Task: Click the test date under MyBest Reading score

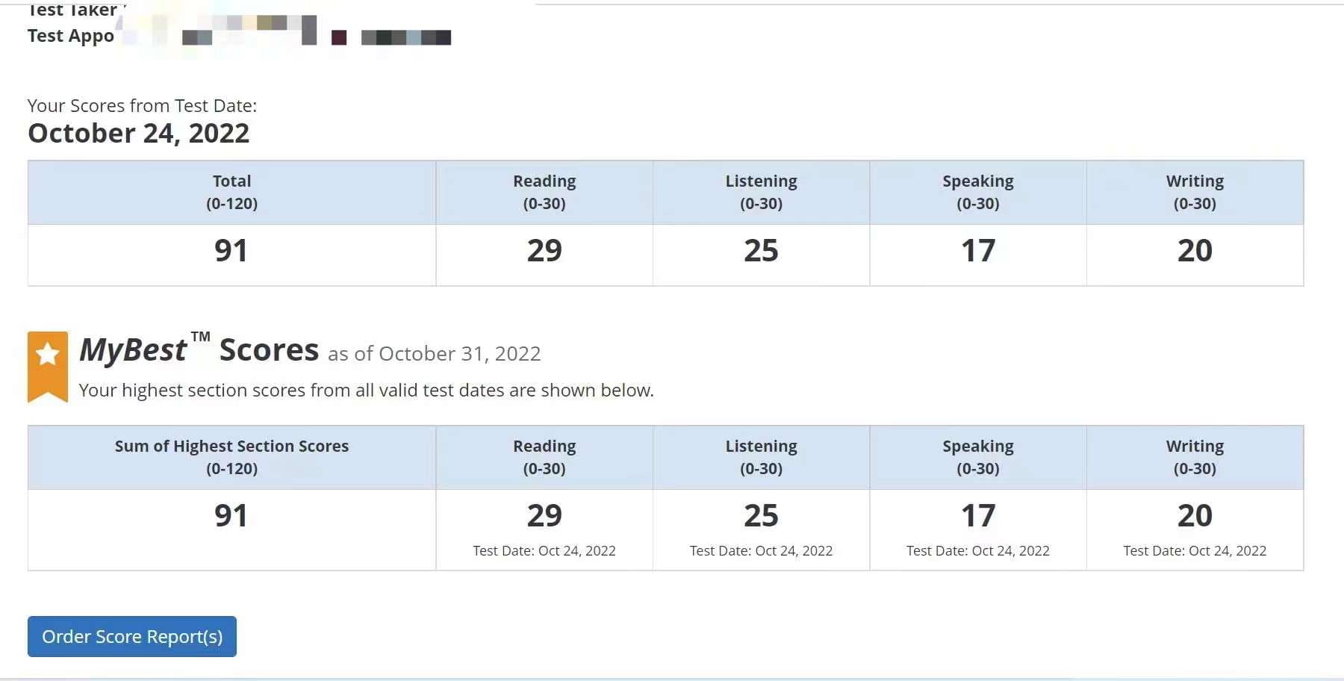Action: tap(544, 550)
